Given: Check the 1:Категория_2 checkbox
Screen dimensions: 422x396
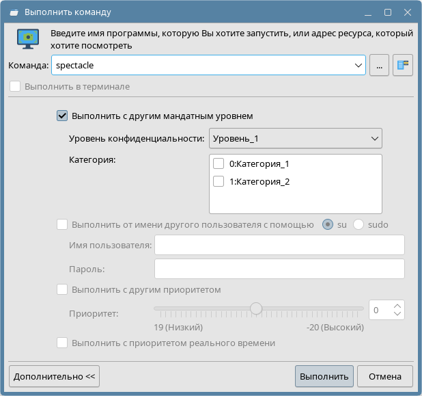Looking at the screenshot, I should tap(219, 182).
